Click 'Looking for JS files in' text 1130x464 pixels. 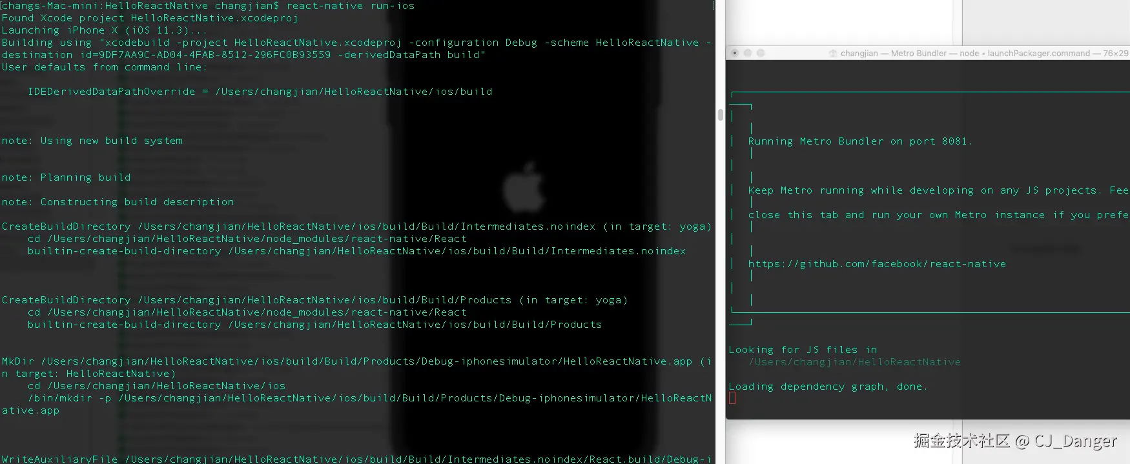(x=803, y=350)
